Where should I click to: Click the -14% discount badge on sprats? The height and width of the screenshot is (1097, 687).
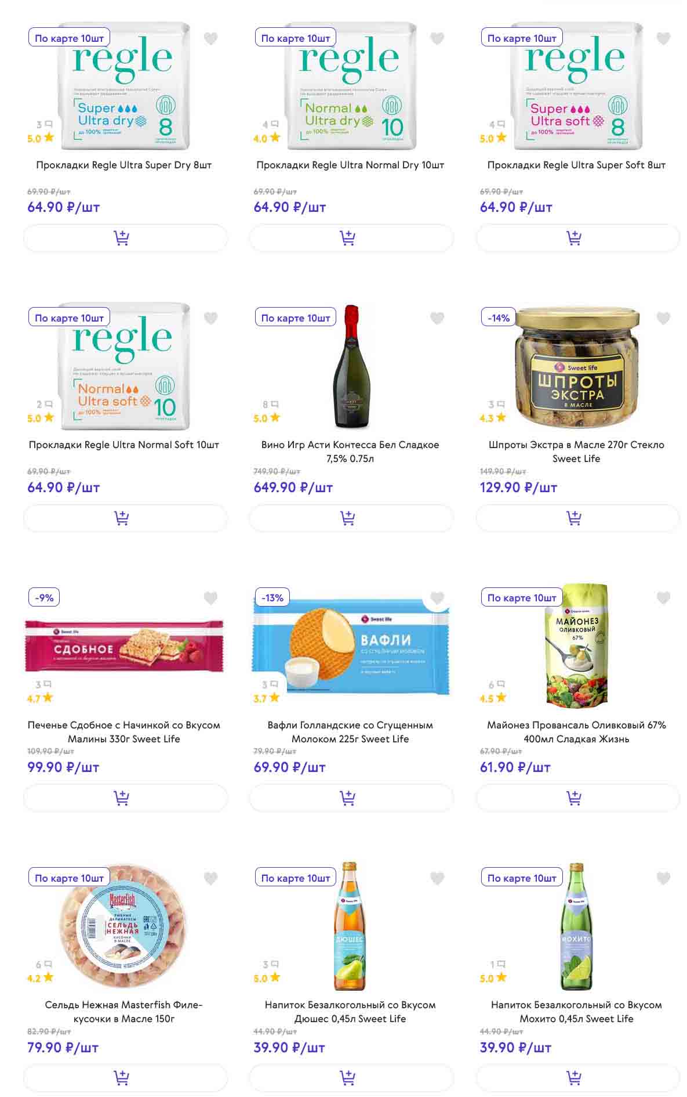click(499, 318)
